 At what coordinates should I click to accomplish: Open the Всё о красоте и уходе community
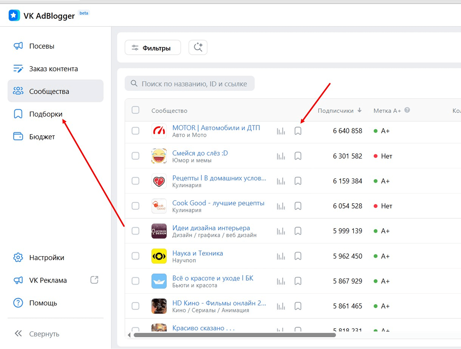tap(213, 278)
